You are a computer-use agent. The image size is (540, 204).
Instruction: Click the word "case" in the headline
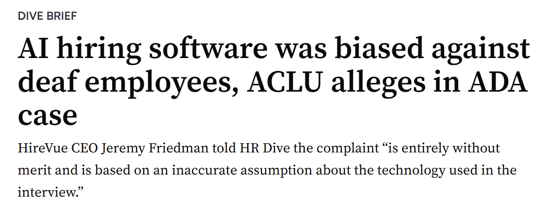[x=47, y=116]
